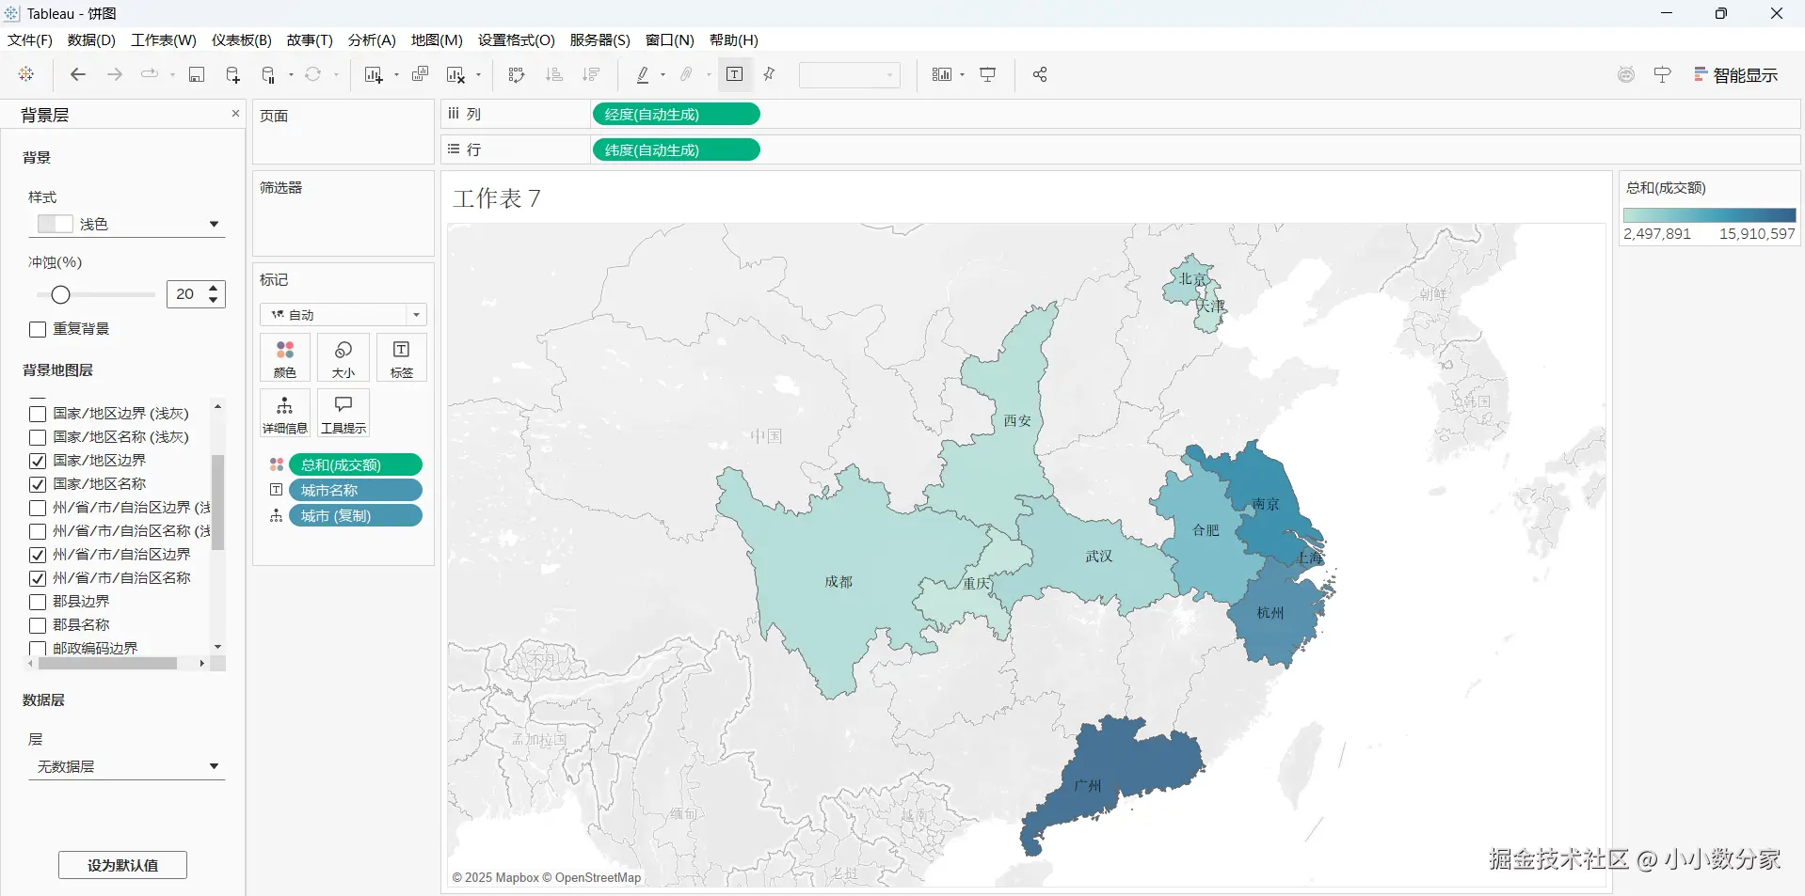This screenshot has width=1805, height=896.
Task: Open the 样式 style dropdown (浅色)
Action: pos(127,224)
